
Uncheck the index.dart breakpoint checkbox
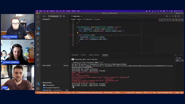pyautogui.click(x=44, y=90)
